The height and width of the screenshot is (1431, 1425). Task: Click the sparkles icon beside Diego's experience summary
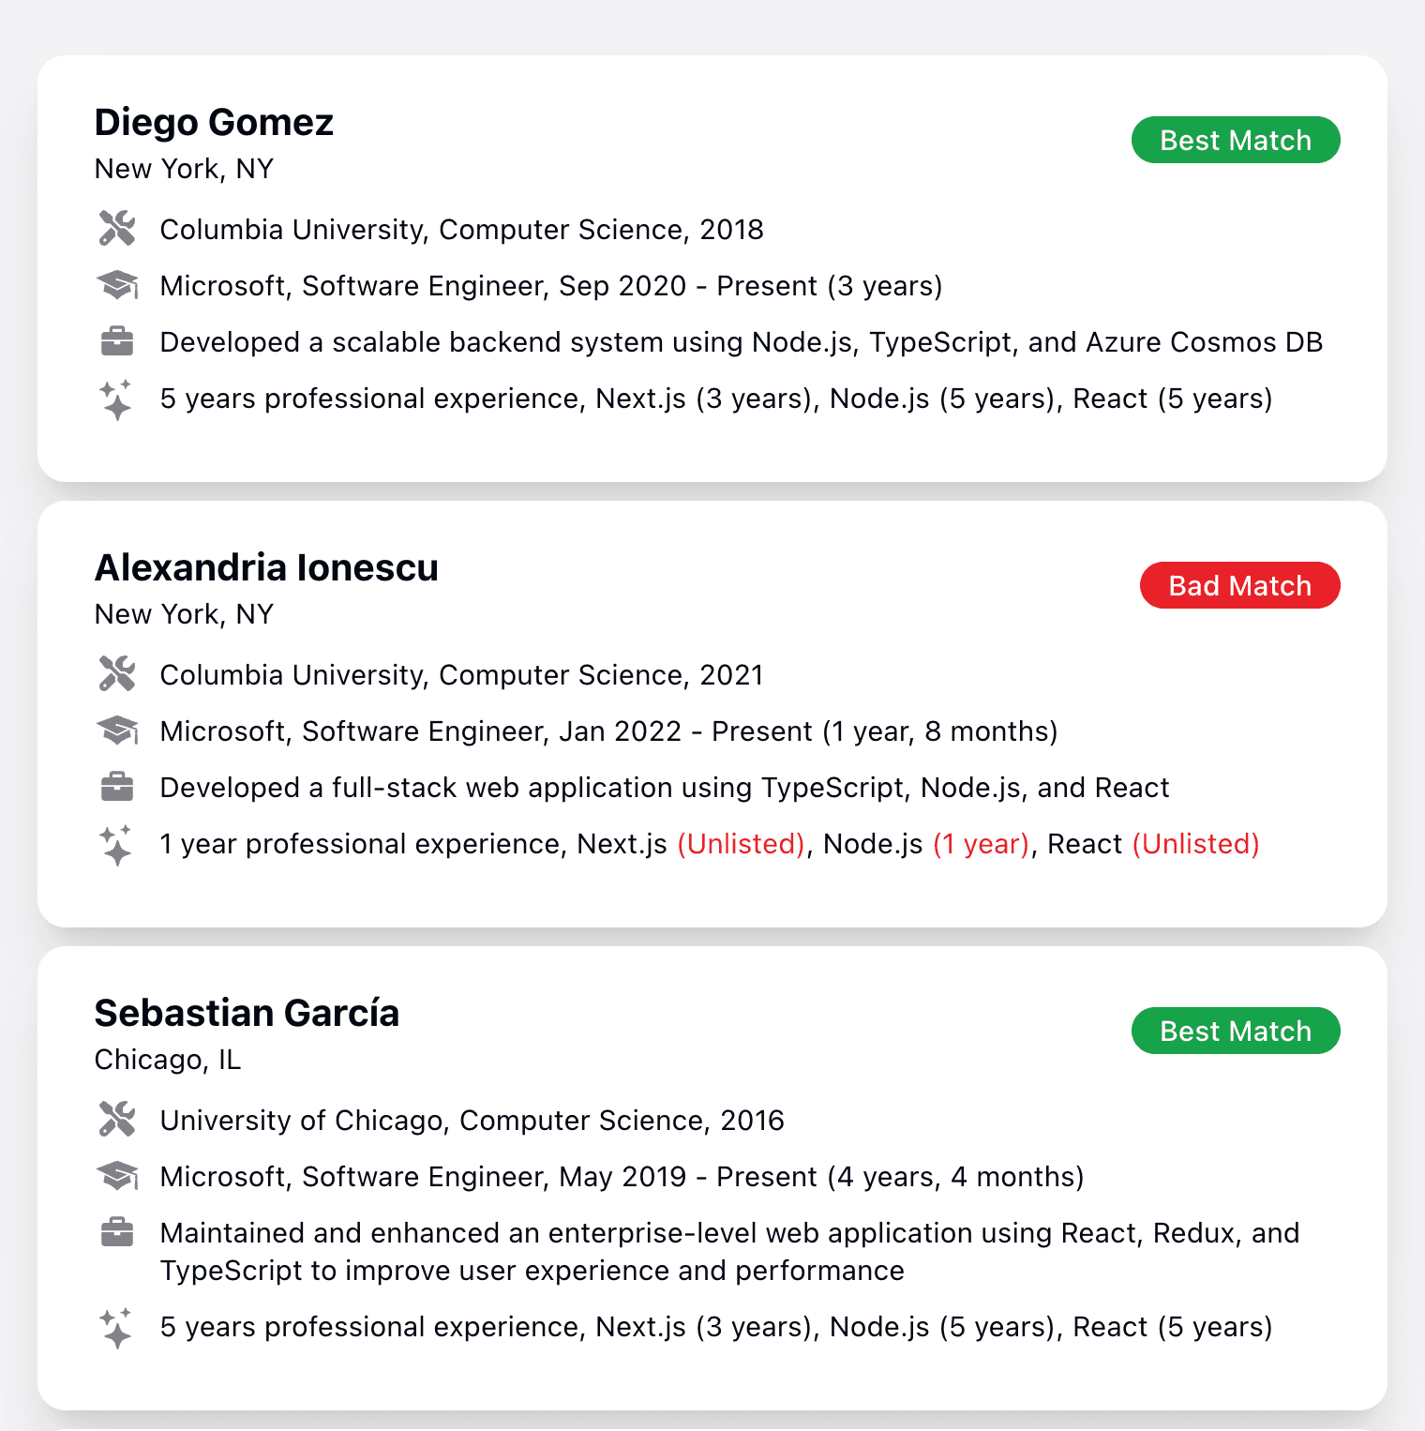pos(116,398)
